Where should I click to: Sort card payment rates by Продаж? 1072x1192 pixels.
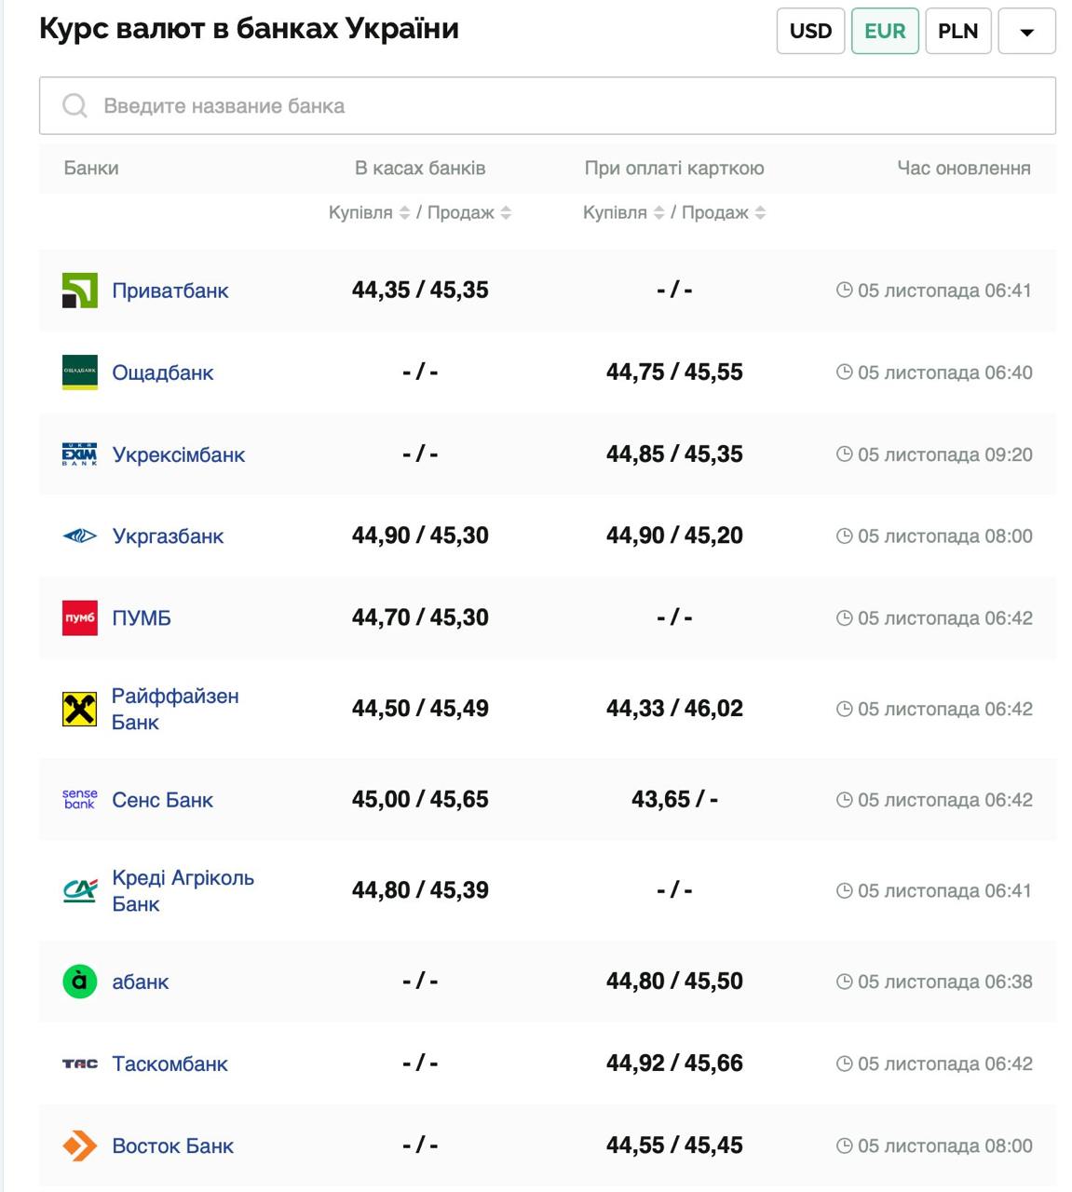(760, 213)
